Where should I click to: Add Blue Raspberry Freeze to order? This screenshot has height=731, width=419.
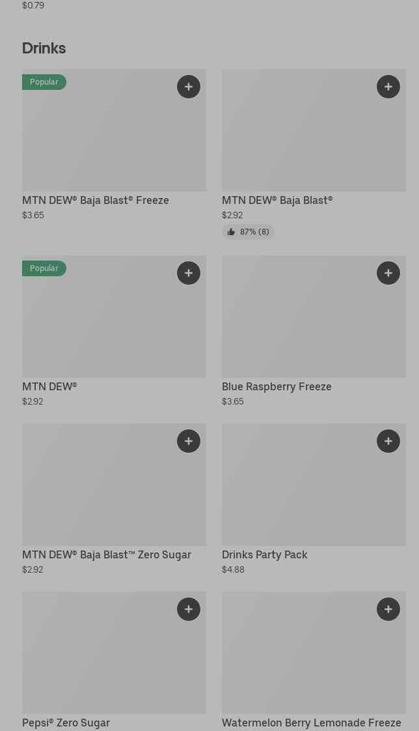(x=388, y=273)
